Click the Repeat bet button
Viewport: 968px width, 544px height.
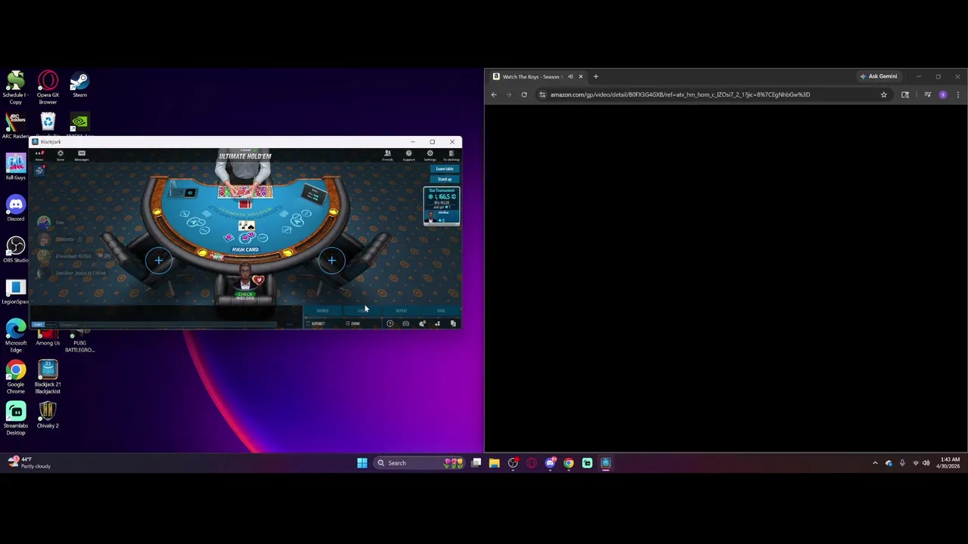click(402, 311)
